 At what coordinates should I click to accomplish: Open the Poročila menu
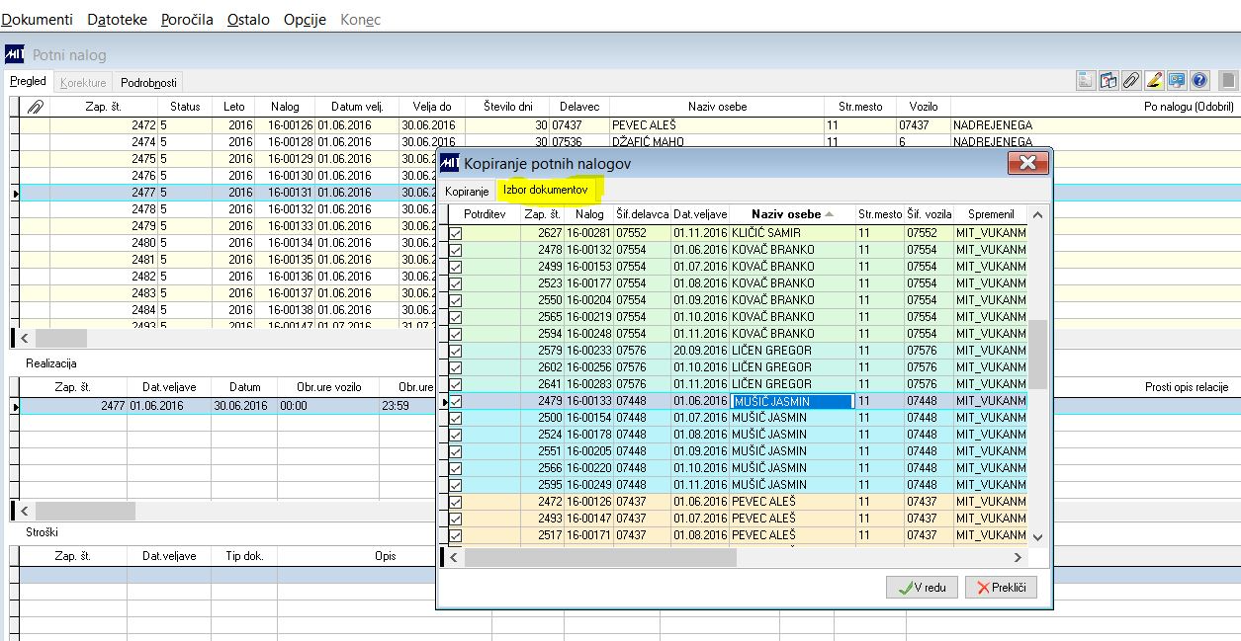187,20
